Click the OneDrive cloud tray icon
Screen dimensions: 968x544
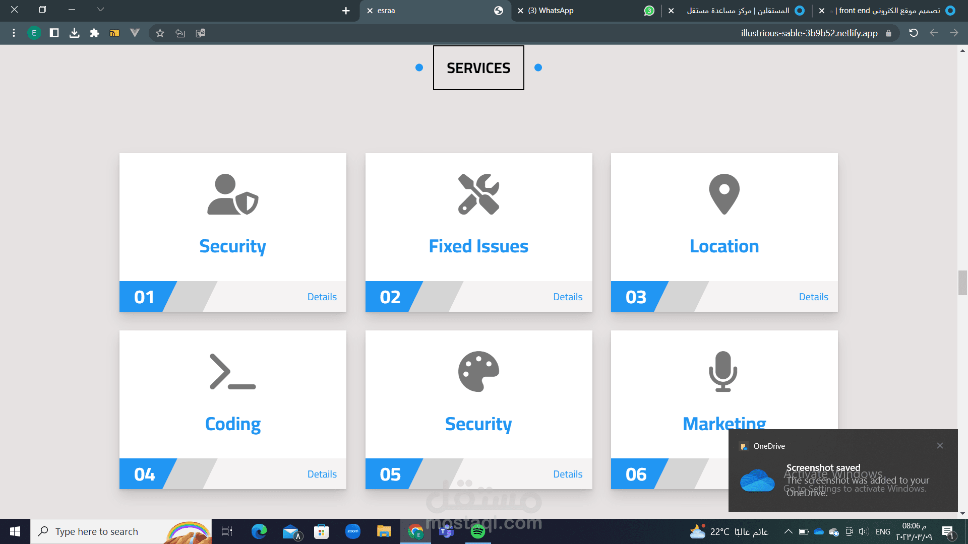coord(819,531)
